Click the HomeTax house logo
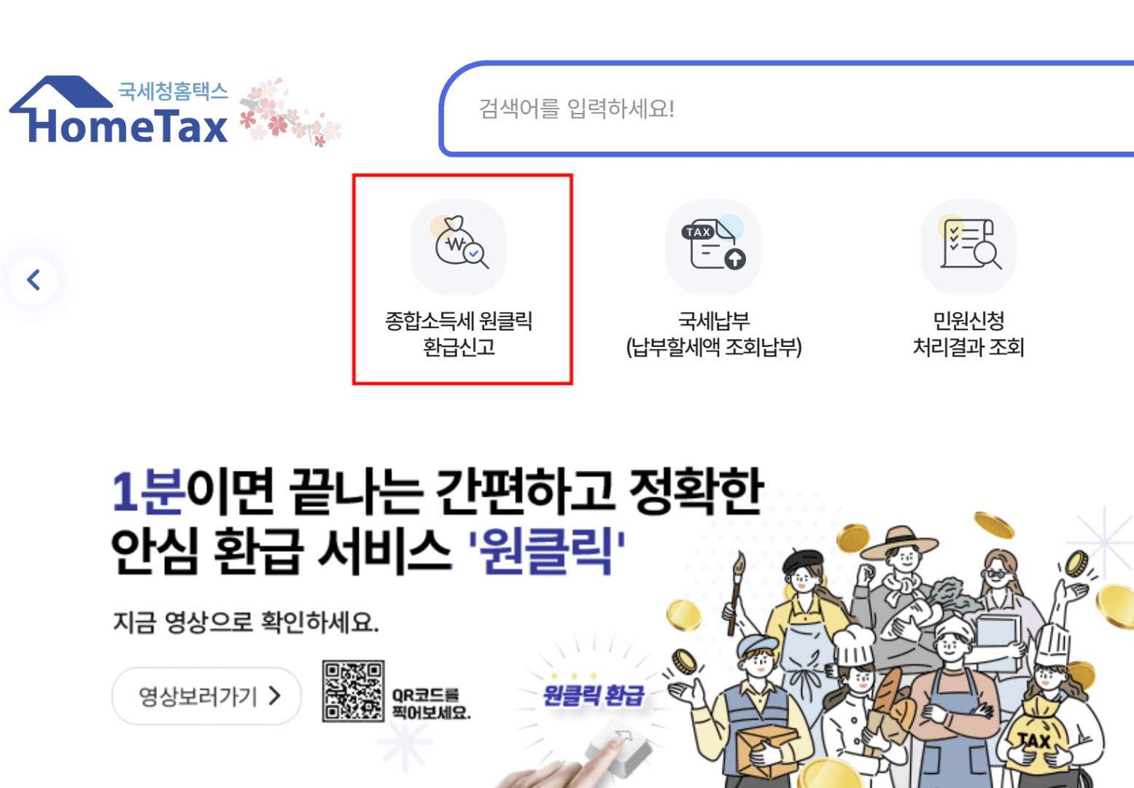Screen dimensions: 1134x788 [x=119, y=110]
